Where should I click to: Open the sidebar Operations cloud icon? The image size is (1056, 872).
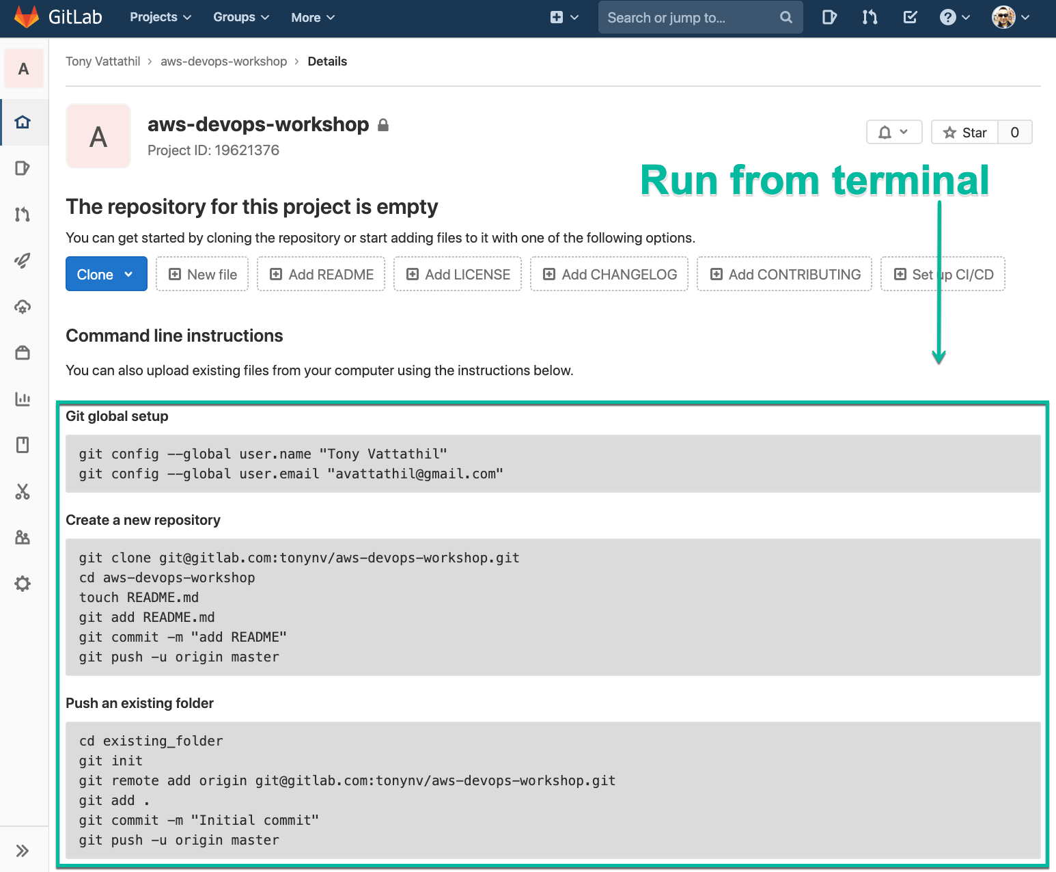pos(23,307)
